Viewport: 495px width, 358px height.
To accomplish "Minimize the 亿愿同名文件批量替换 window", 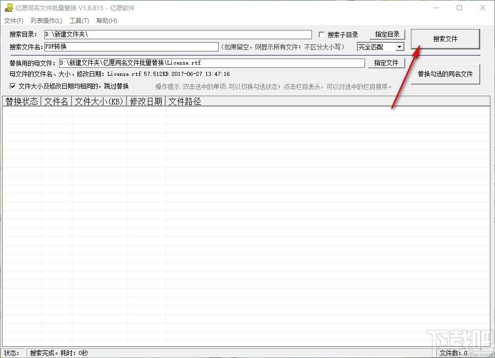I will 436,8.
